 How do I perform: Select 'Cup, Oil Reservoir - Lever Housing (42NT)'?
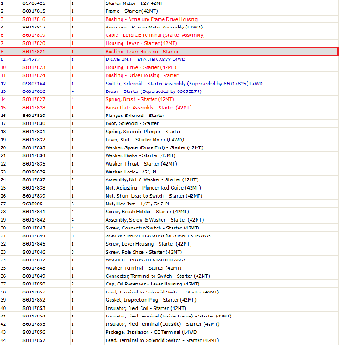click(x=153, y=284)
